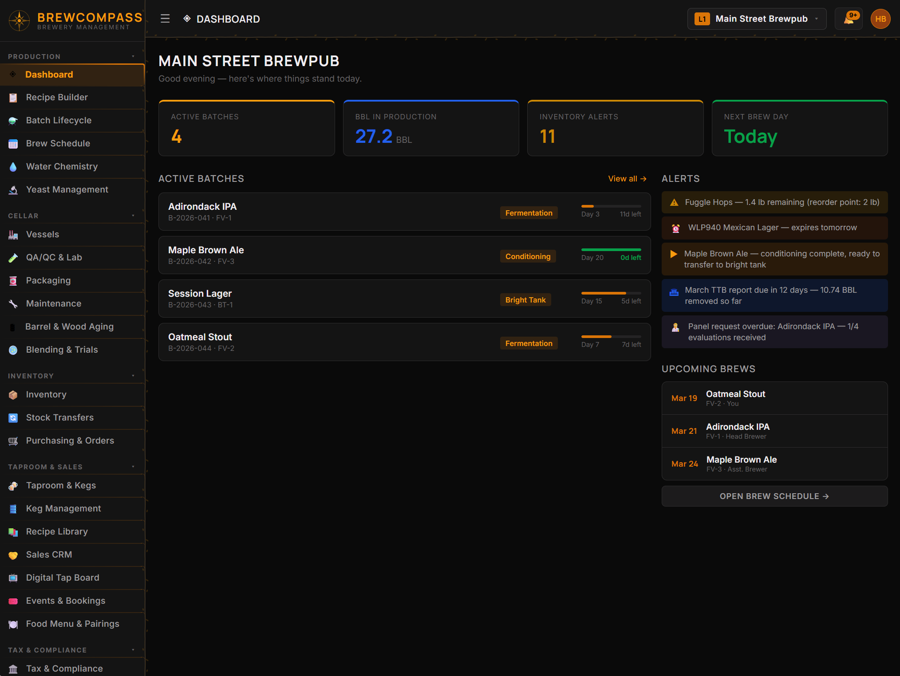Click the QA/QC & Lab test tube icon
This screenshot has width=900, height=676.
(x=13, y=258)
